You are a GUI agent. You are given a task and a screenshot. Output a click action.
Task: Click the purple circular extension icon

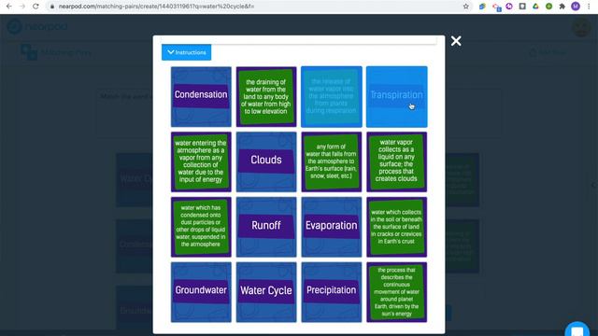point(509,7)
